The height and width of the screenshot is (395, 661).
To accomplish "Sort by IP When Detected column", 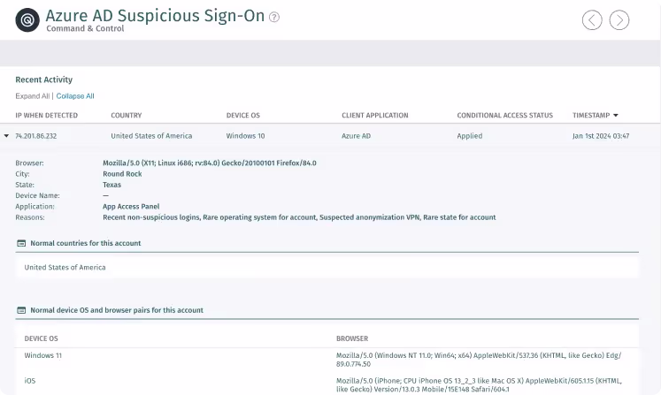I will pos(46,116).
